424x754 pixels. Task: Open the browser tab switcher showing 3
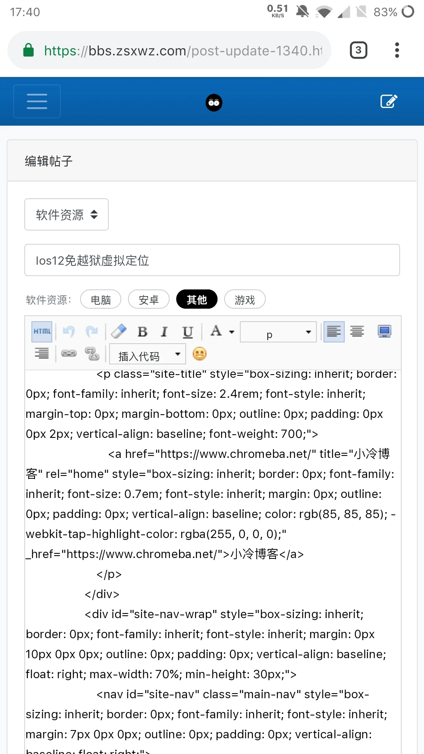(358, 50)
